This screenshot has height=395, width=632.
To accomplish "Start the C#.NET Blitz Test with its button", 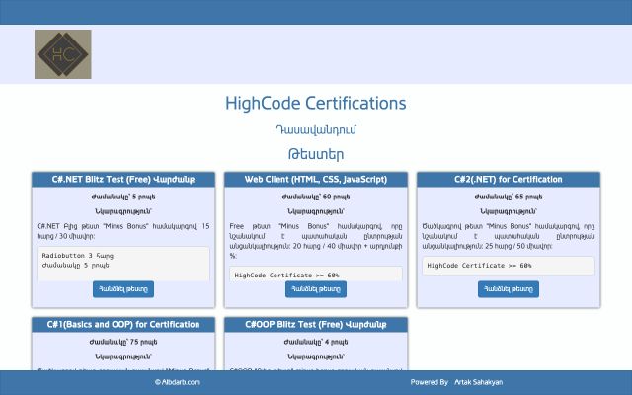I will 123,289.
